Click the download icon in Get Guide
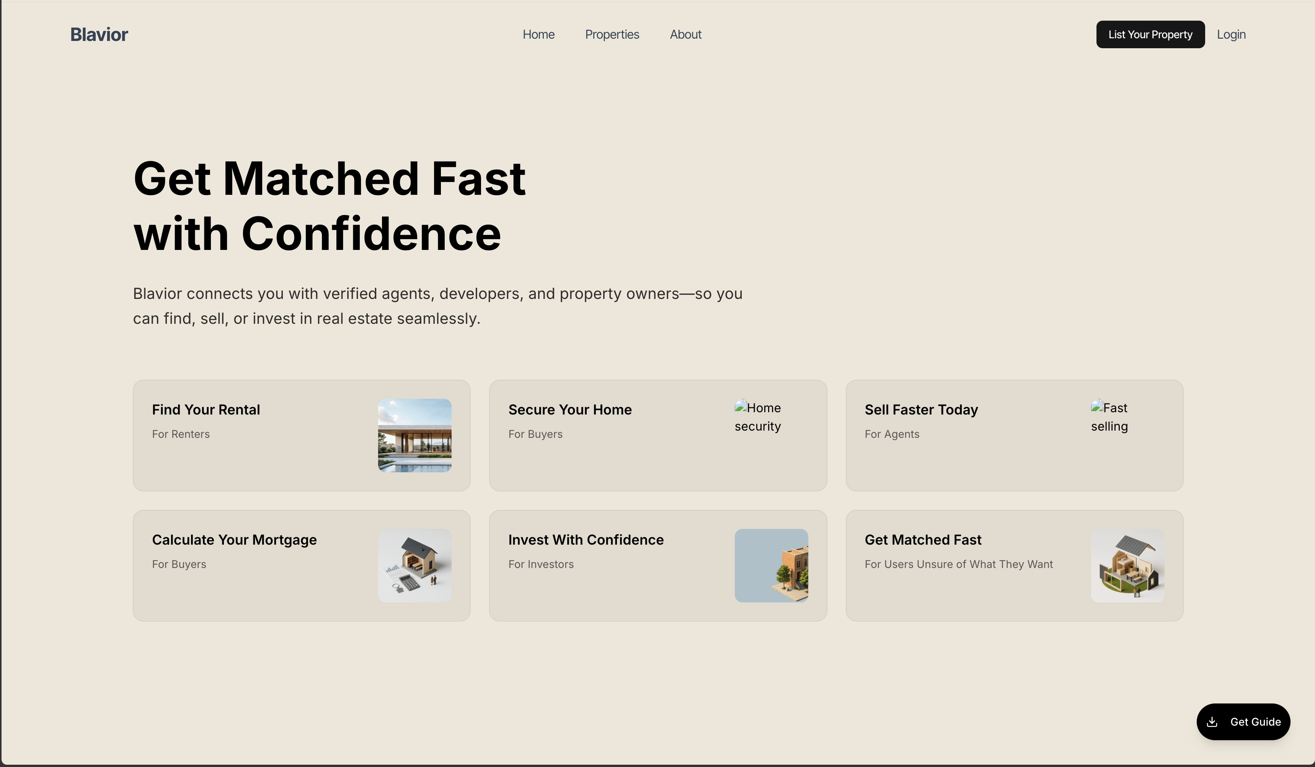The image size is (1315, 767). click(x=1212, y=721)
